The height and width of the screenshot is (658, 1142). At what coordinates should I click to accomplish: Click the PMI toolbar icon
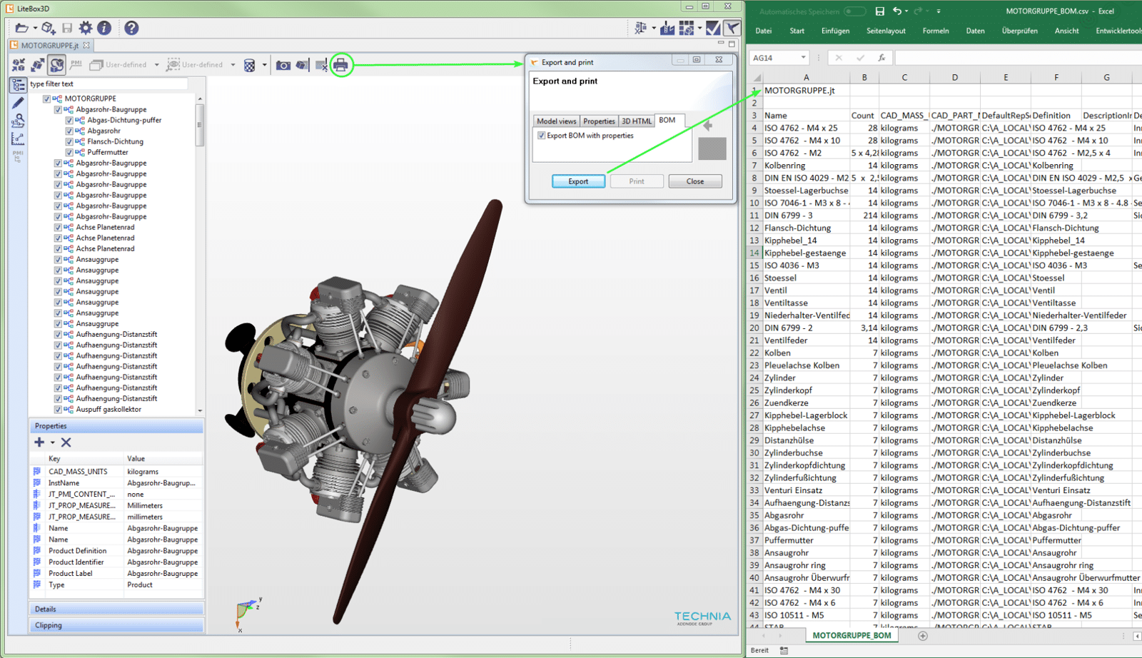coord(76,64)
